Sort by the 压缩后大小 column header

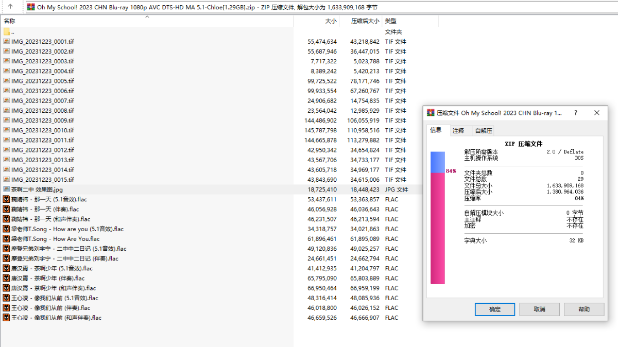[365, 21]
